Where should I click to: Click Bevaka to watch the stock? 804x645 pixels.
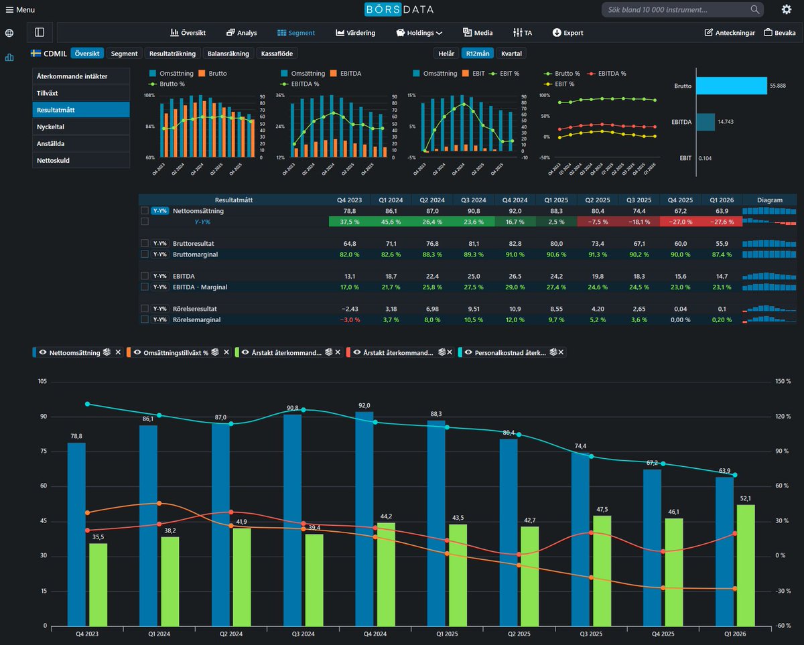point(780,33)
